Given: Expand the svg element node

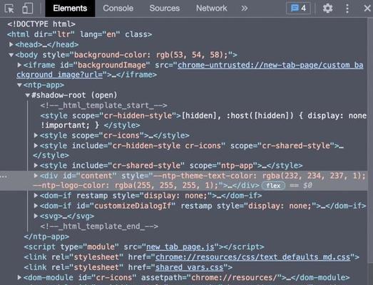Looking at the screenshot, I should pyautogui.click(x=36, y=216).
